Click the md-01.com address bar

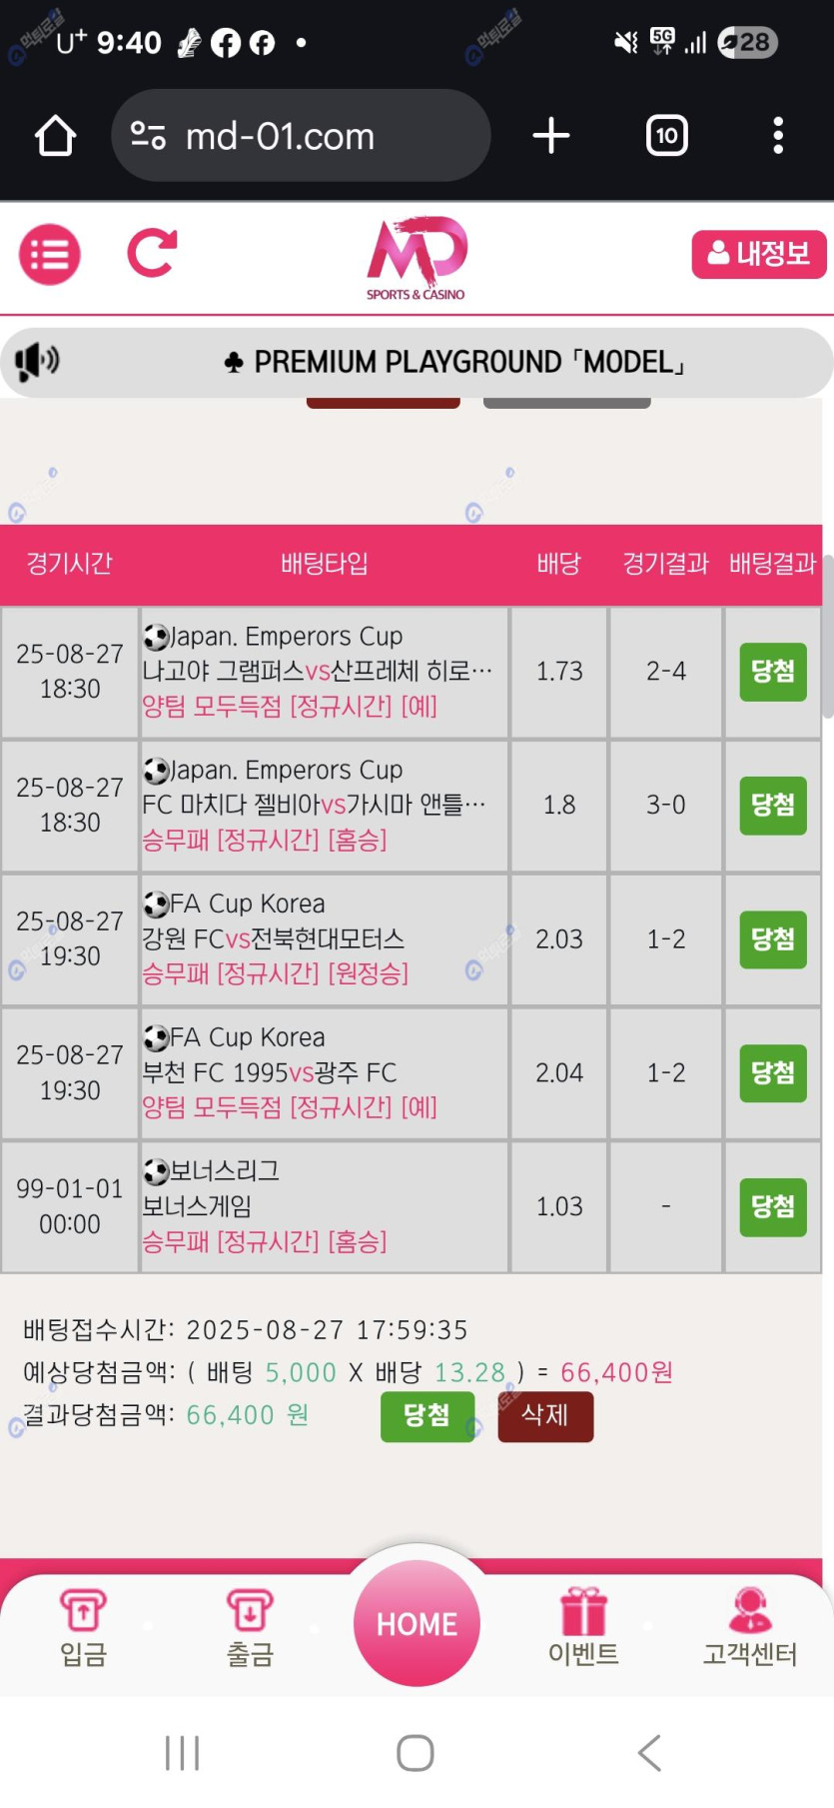point(300,136)
